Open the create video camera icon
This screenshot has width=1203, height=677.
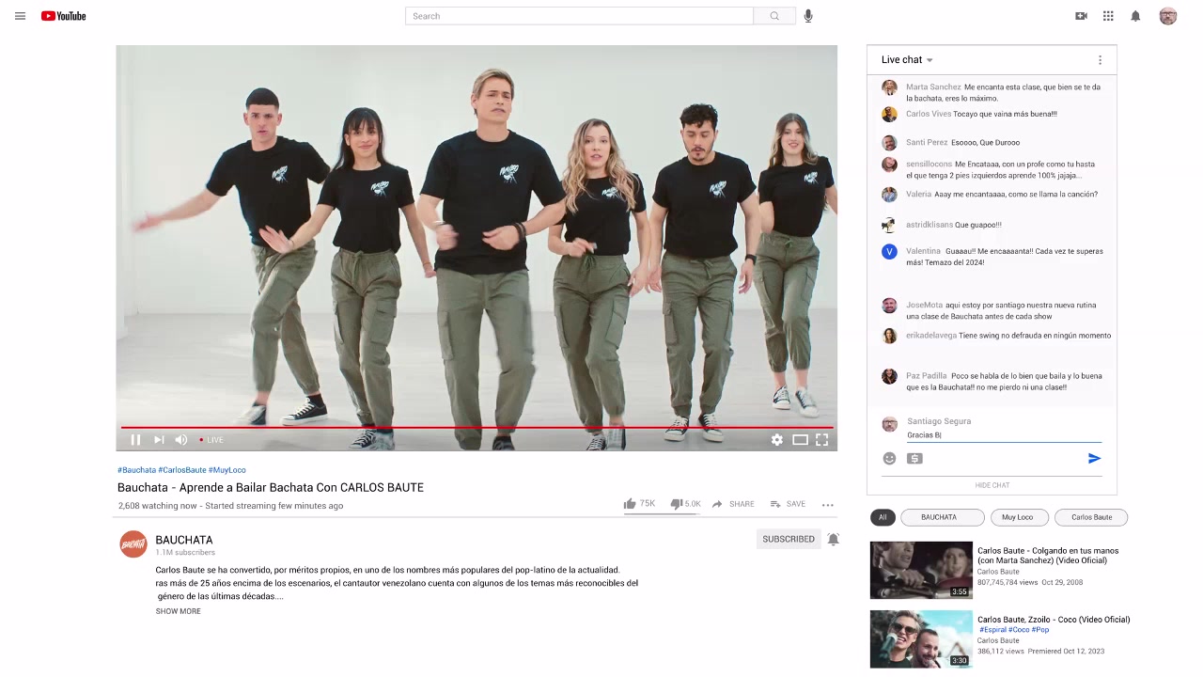(1081, 16)
